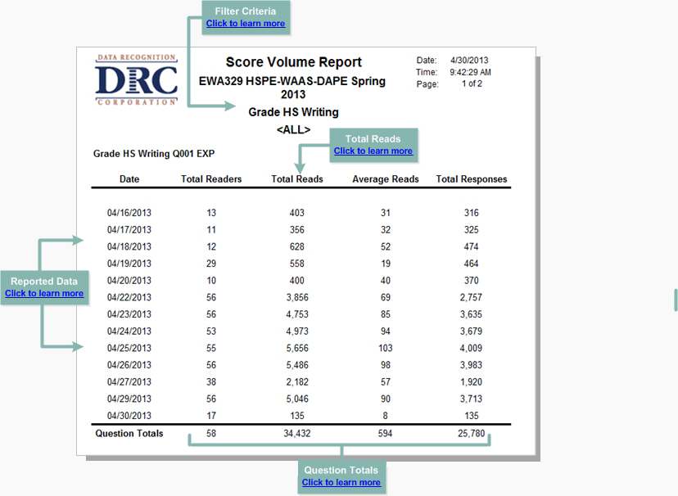Screen dimensions: 678x496
Task: Click the Total Reads column header
Action: click(x=297, y=179)
